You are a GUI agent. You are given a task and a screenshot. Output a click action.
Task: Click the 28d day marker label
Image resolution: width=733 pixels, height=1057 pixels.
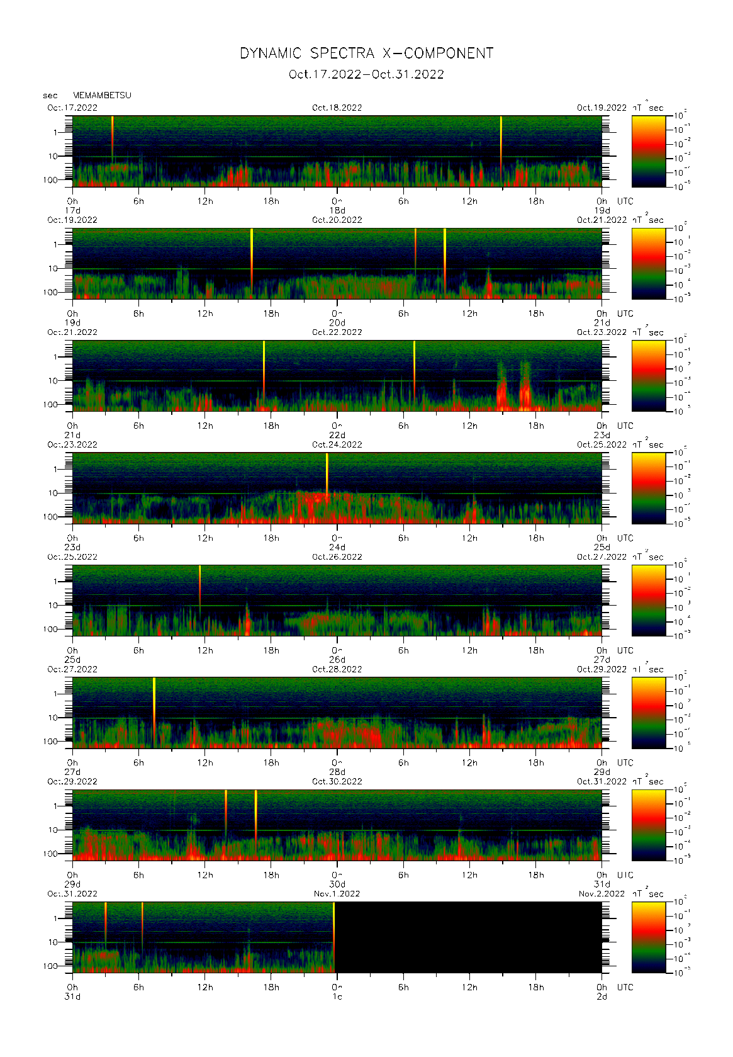(337, 772)
